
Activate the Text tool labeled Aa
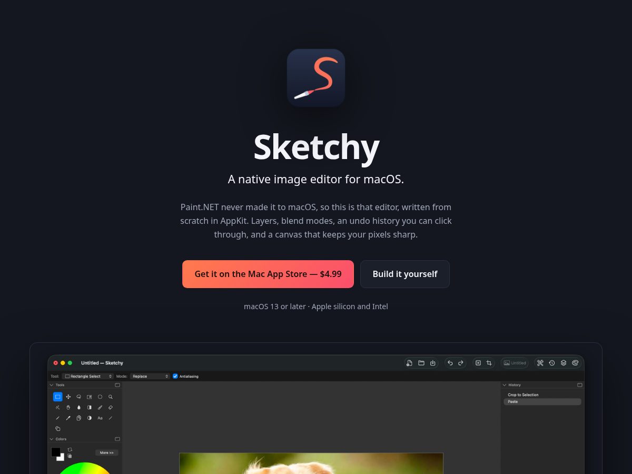100,418
